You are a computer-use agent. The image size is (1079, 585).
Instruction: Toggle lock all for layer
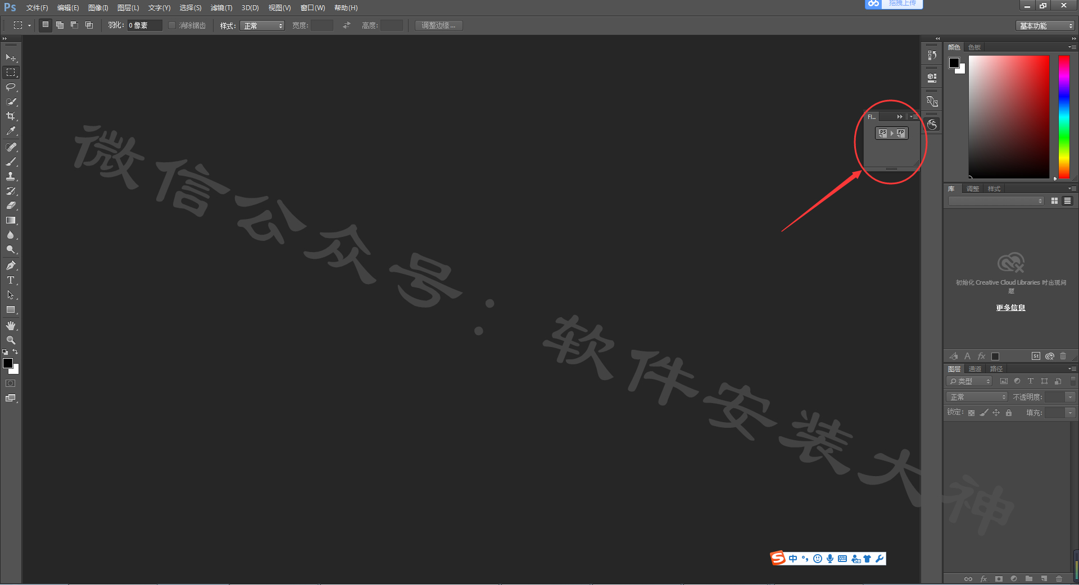(x=1009, y=413)
